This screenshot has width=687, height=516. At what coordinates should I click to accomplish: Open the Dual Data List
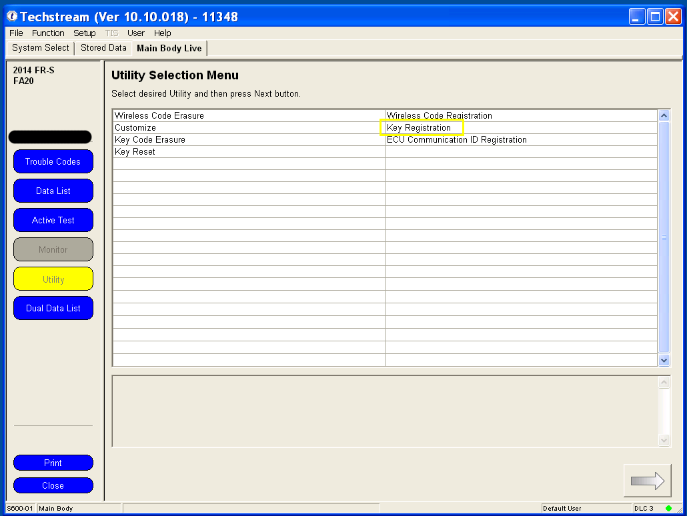coord(53,308)
